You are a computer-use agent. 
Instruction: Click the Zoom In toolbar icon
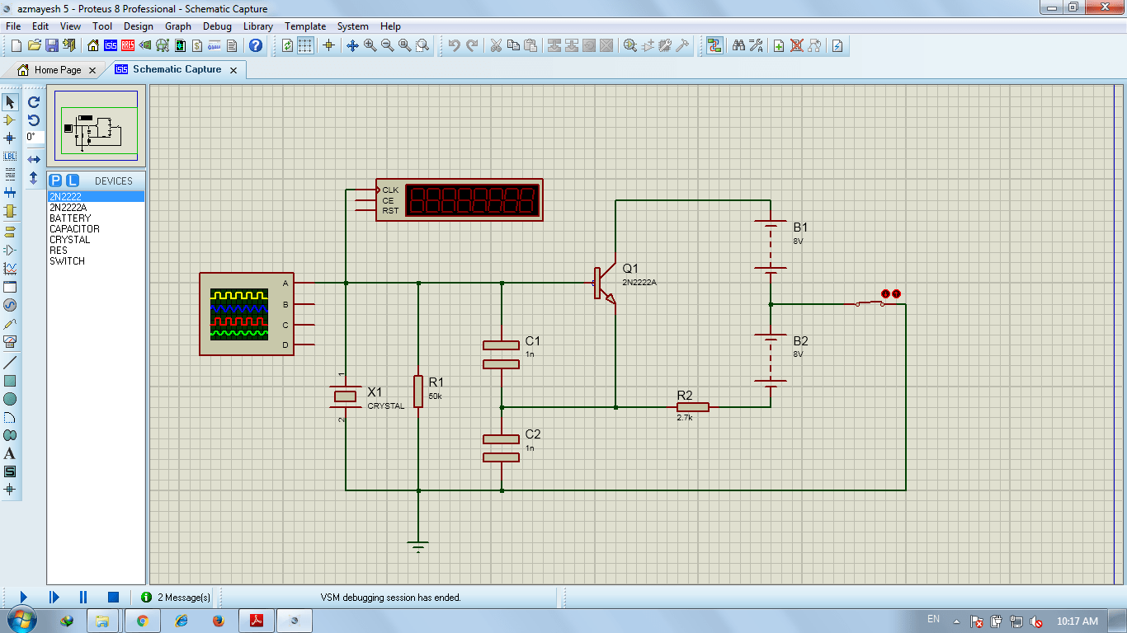pyautogui.click(x=368, y=45)
